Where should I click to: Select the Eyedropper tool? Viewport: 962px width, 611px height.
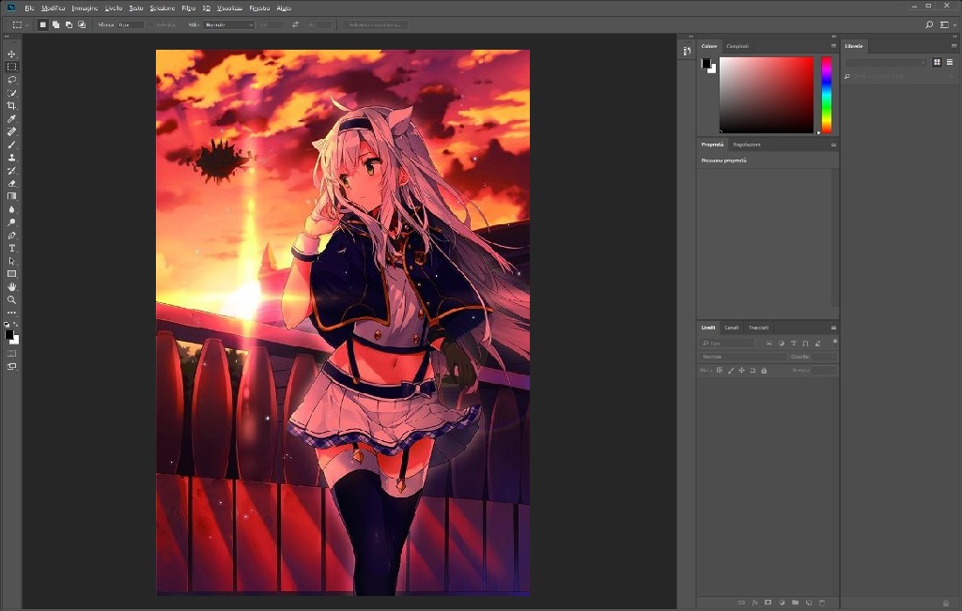pyautogui.click(x=11, y=119)
